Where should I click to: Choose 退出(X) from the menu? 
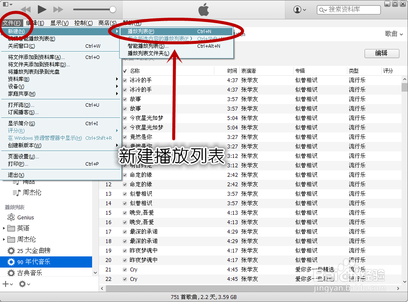pos(61,175)
